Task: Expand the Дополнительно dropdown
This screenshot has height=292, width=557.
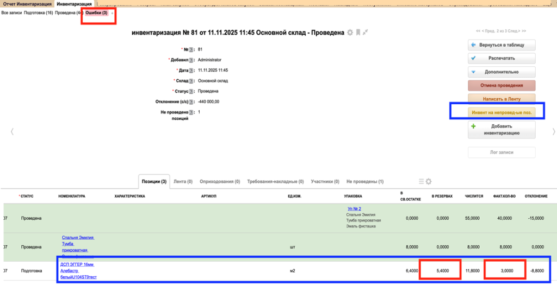Action: tap(502, 72)
